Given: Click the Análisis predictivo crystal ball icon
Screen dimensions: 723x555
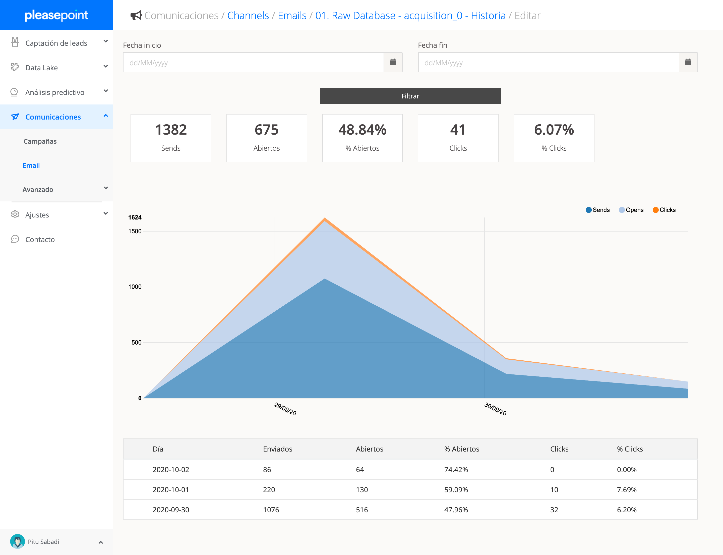Looking at the screenshot, I should [x=14, y=92].
